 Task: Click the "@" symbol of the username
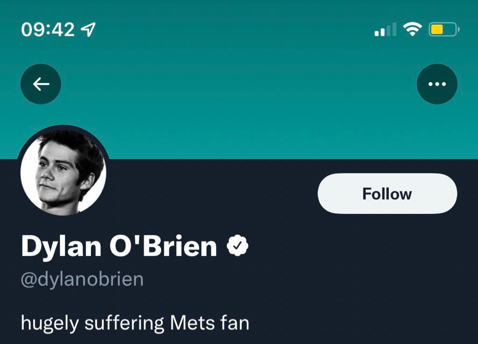28,279
